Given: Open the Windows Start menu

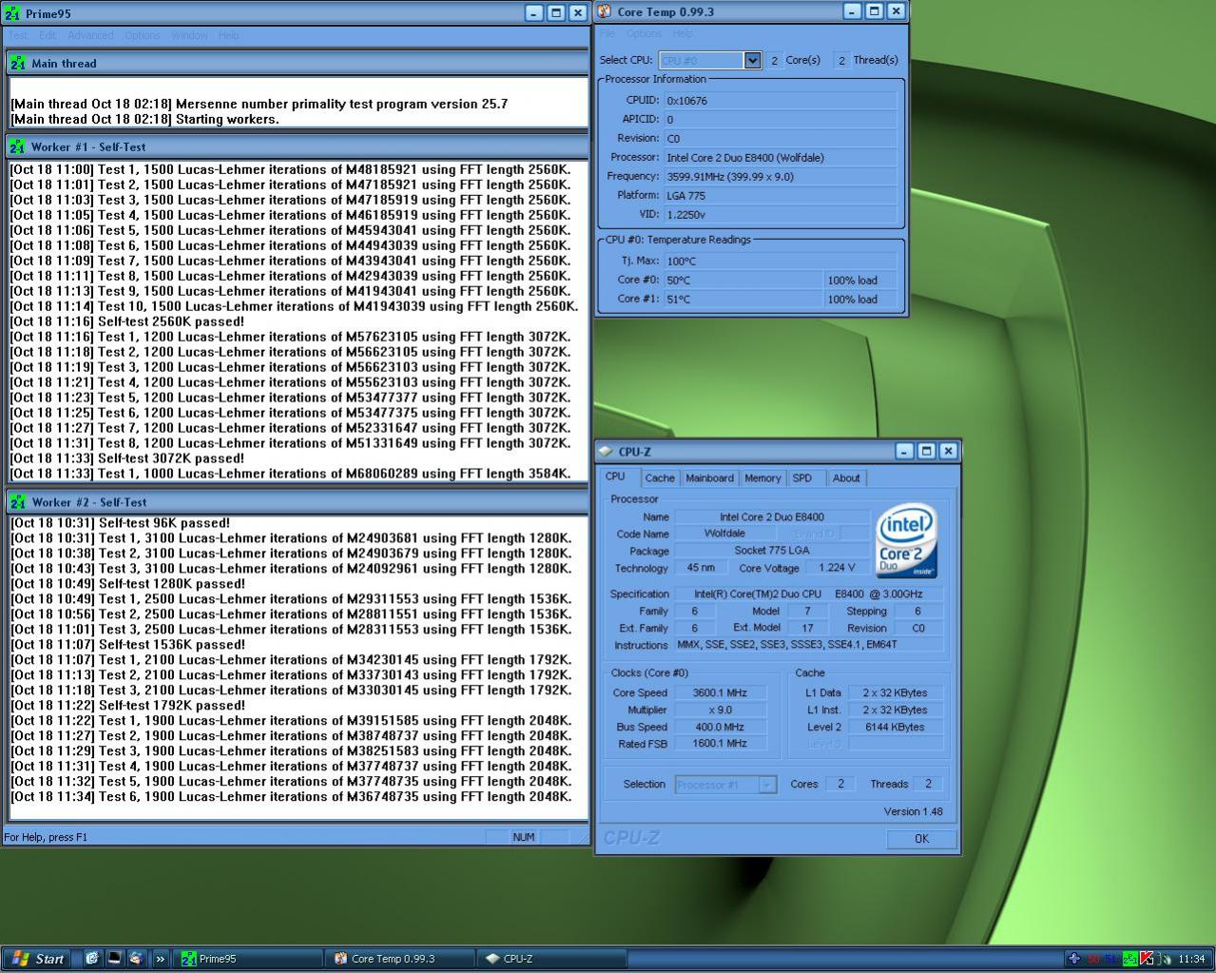Looking at the screenshot, I should pos(37,959).
